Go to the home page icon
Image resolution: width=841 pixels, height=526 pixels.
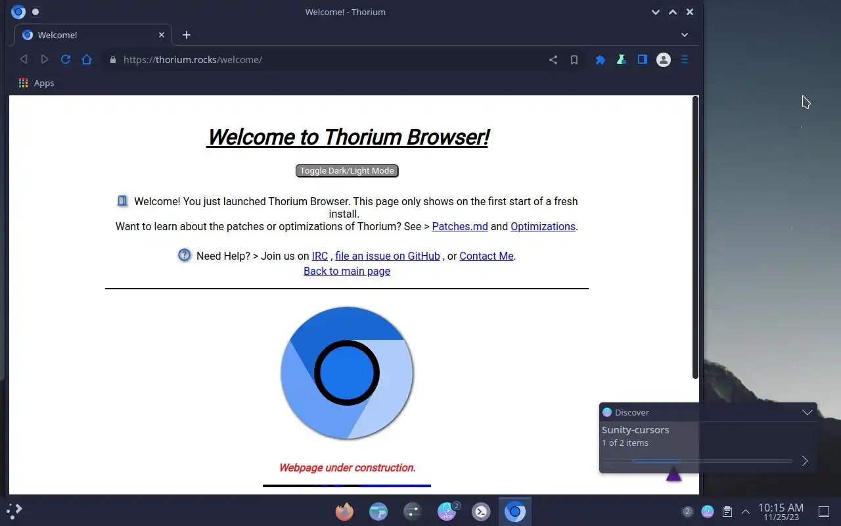click(87, 59)
